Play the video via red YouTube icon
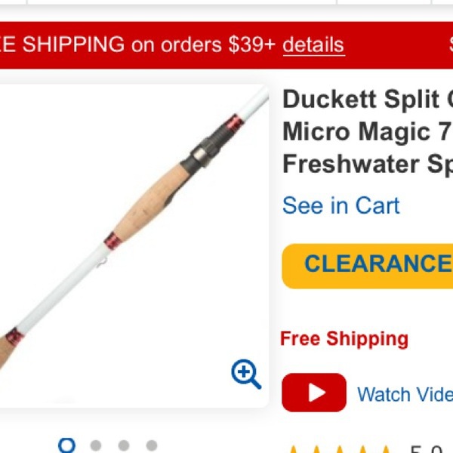Viewport: 453px width, 453px height. tap(314, 393)
